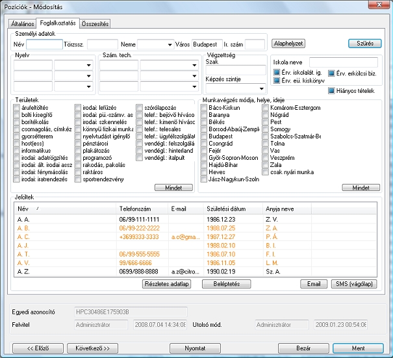Viewport: 393px width, 358px height.
Task: Toggle Hiányos tételek checkbox
Action: tap(331, 90)
